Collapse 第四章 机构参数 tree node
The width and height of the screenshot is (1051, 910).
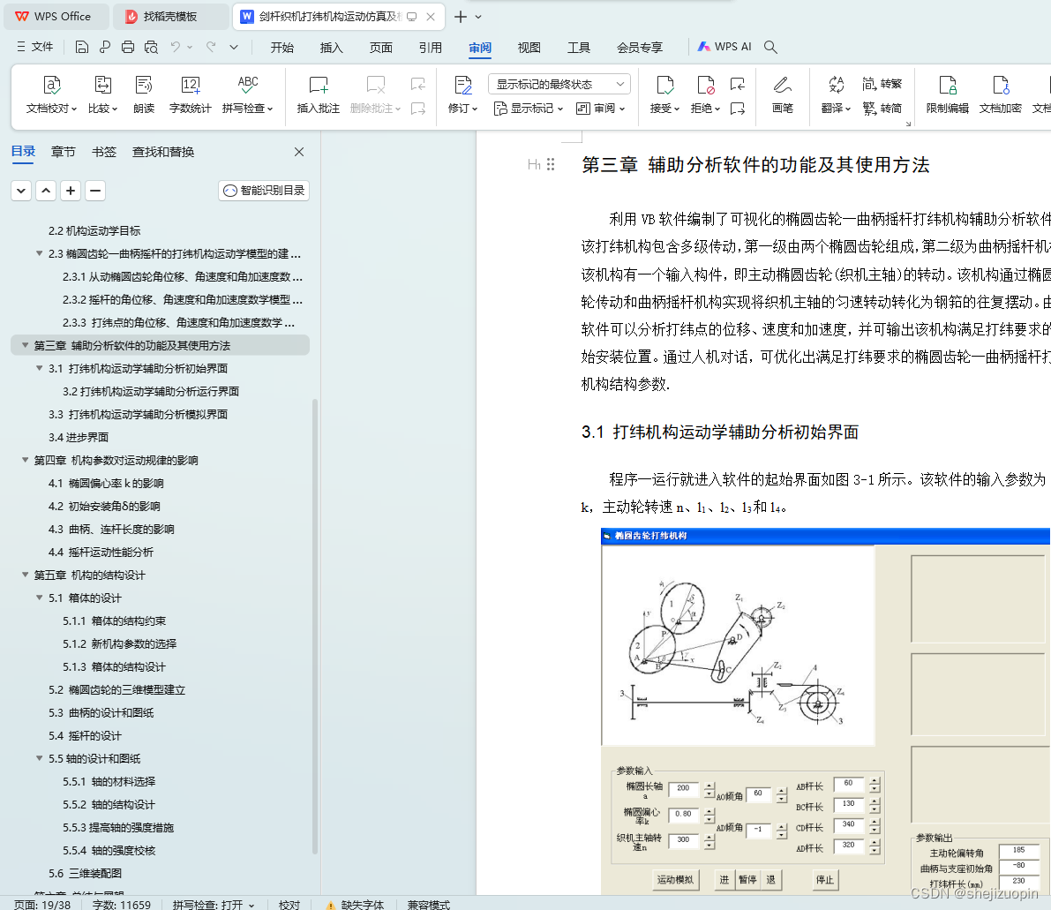coord(25,460)
